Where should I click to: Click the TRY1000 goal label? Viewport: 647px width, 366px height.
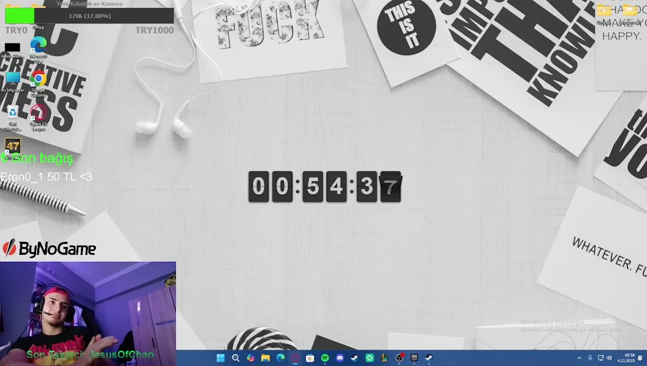155,30
